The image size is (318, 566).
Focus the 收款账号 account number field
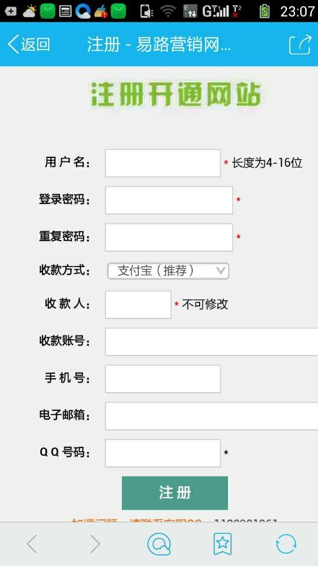[211, 342]
